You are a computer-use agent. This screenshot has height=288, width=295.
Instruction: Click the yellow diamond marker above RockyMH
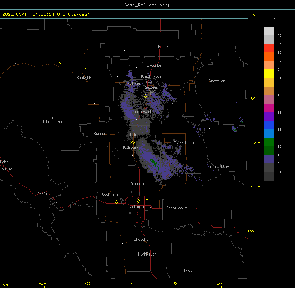(85, 70)
